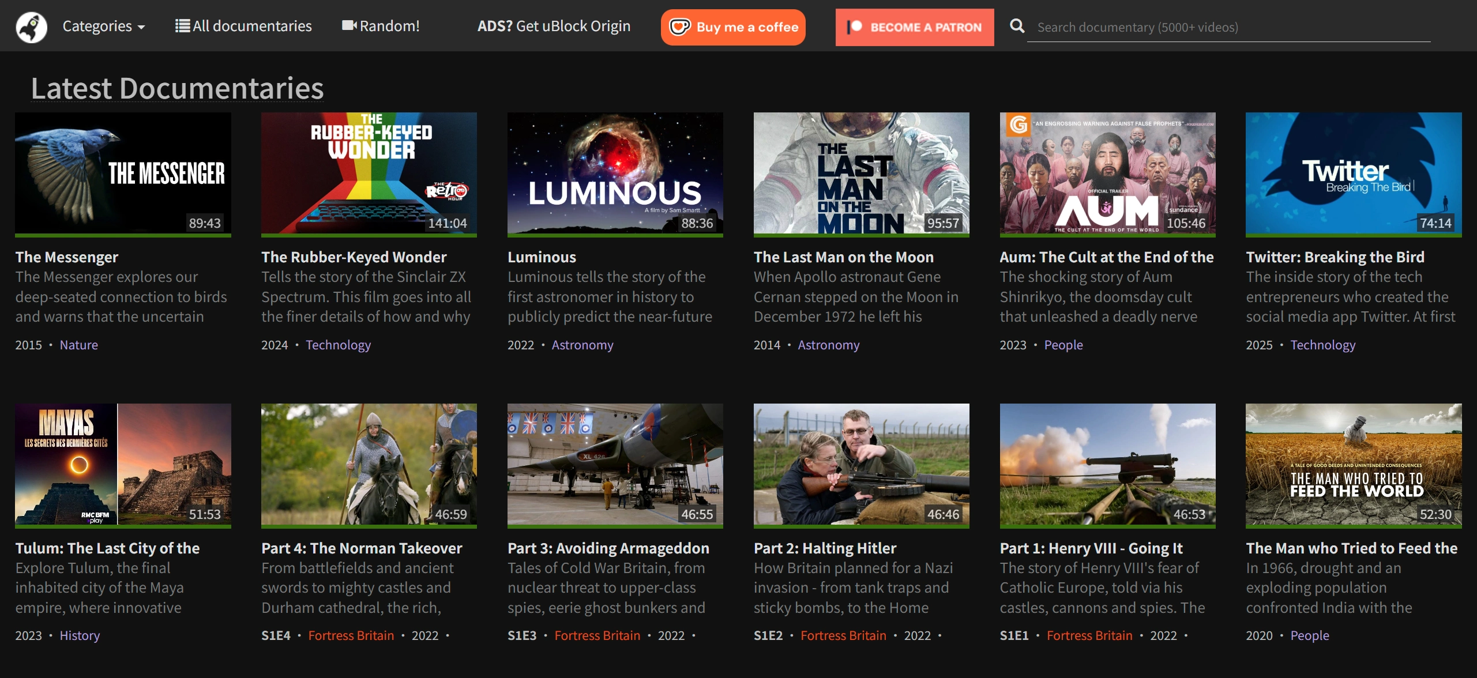The height and width of the screenshot is (678, 1477).
Task: Click Part 2: Halting Hitler title
Action: pyautogui.click(x=825, y=548)
